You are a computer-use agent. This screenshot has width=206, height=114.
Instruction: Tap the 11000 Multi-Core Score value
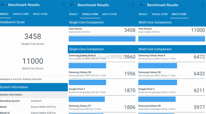click(x=33, y=61)
